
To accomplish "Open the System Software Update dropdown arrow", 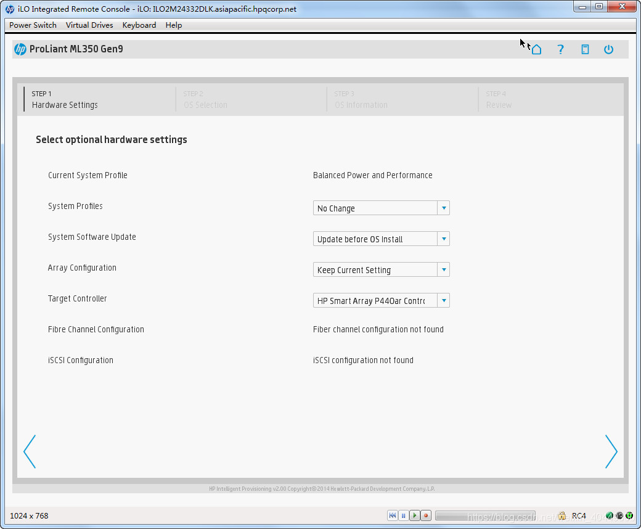I will [x=444, y=239].
